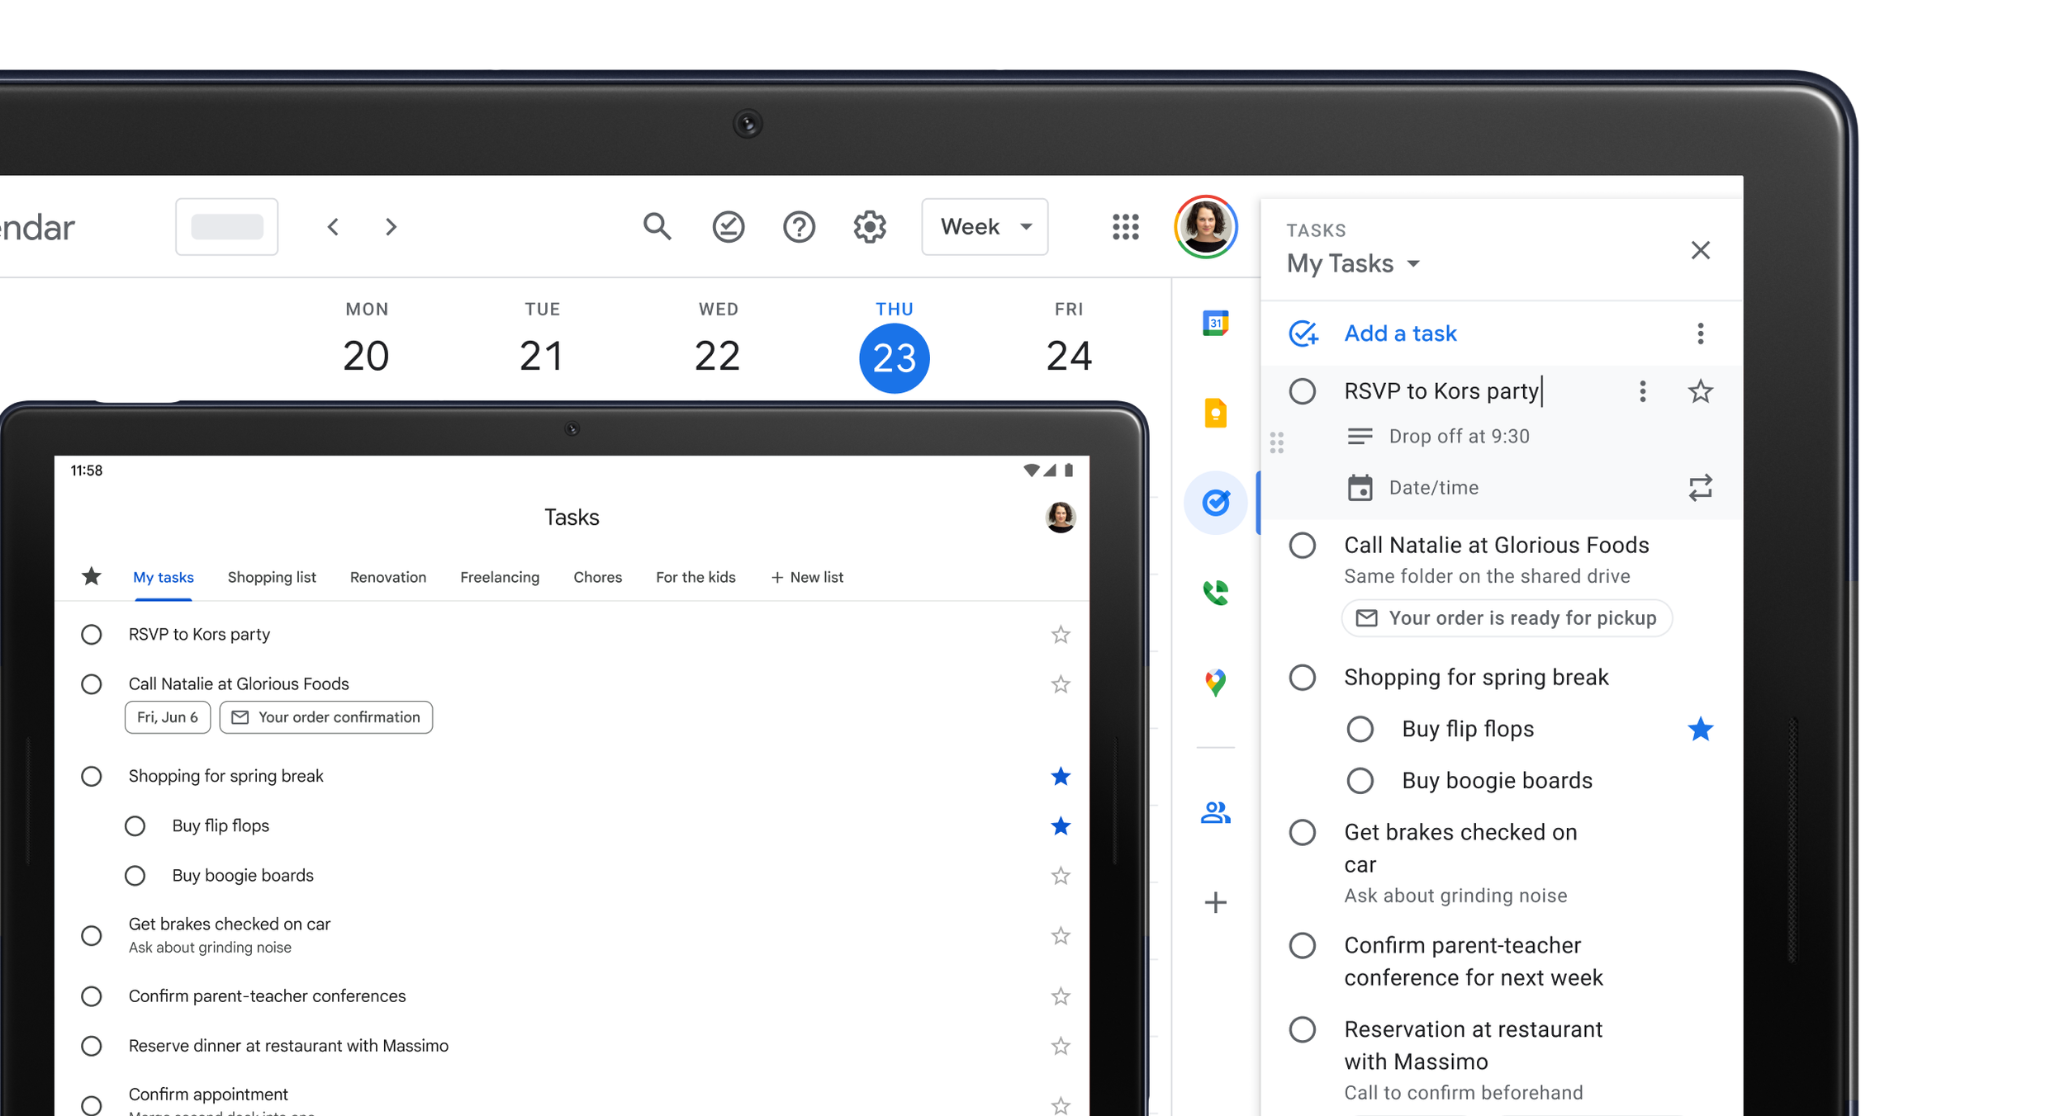Switch to the Renovation tab
Image resolution: width=2065 pixels, height=1116 pixels.
[388, 578]
